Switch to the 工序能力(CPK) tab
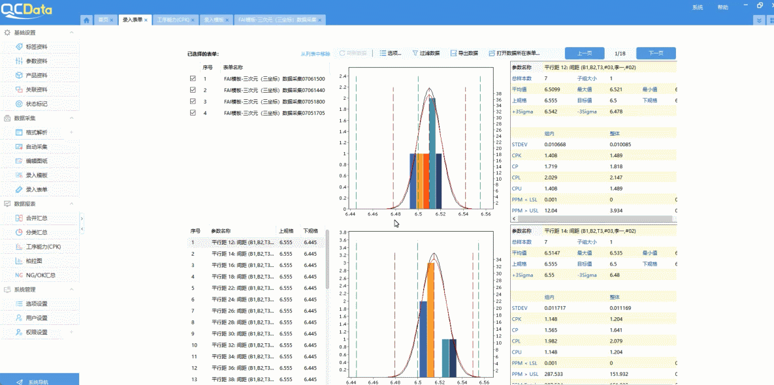 coord(173,20)
